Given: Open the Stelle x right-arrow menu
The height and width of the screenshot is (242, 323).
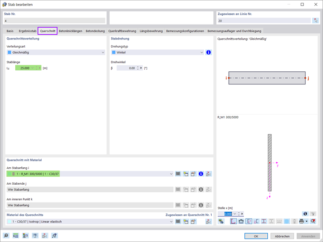Looking at the screenshot, I should click(242, 214).
